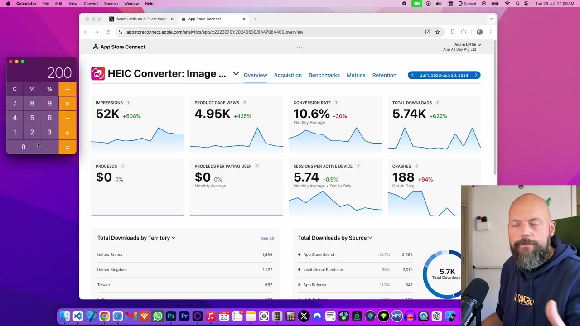Show help for Total Downloads
The height and width of the screenshot is (326, 580).
click(437, 103)
